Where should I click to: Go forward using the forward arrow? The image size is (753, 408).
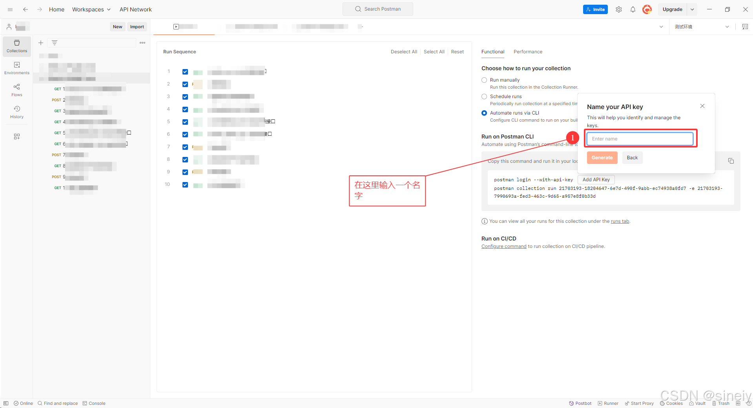coord(40,9)
